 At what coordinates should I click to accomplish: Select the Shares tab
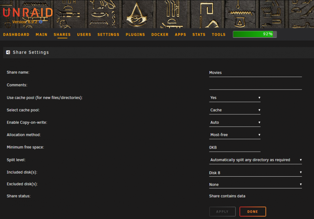[62, 35]
